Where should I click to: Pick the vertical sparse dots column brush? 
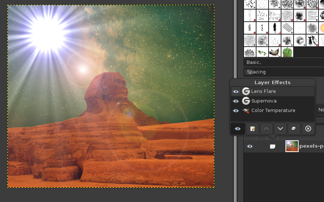(250, 15)
